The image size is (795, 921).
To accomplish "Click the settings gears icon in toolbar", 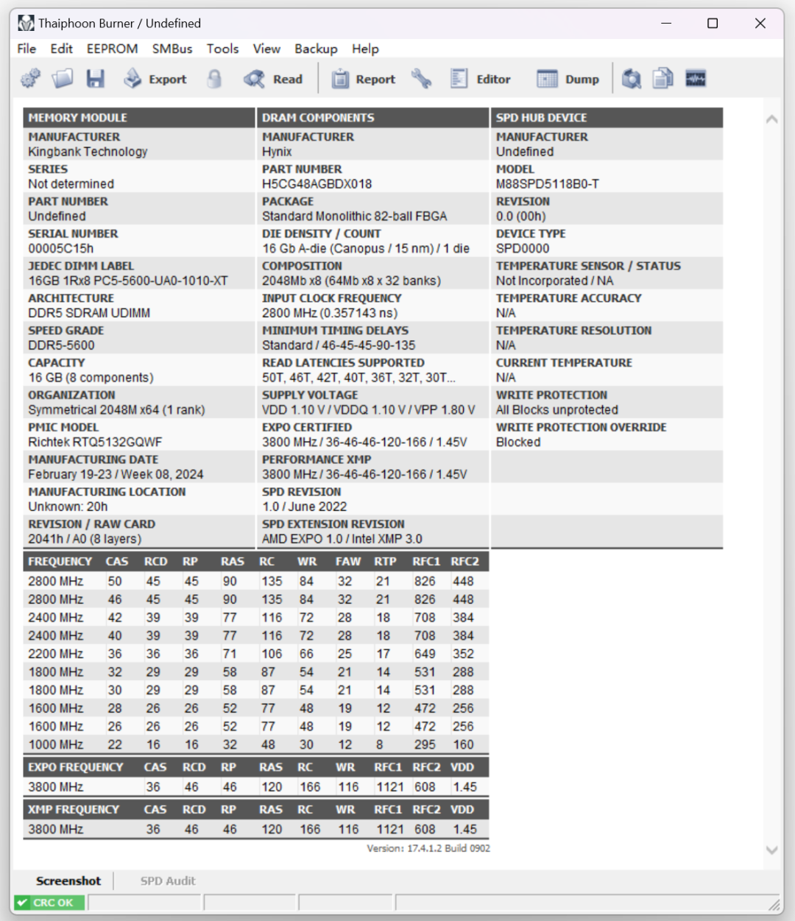I will click(x=30, y=79).
